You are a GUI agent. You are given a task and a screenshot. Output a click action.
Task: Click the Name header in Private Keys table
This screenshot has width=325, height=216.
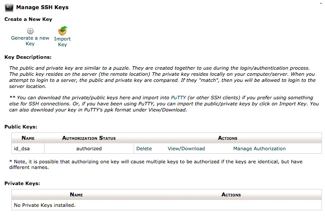tap(76, 195)
